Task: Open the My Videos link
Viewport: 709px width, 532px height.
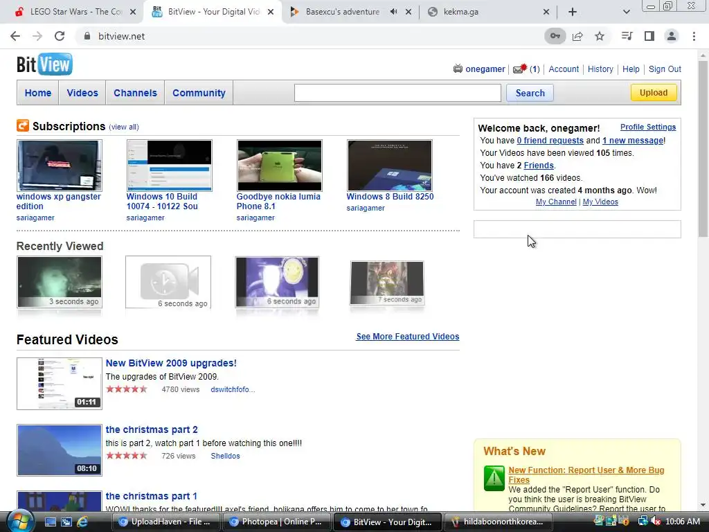Action: pos(600,202)
